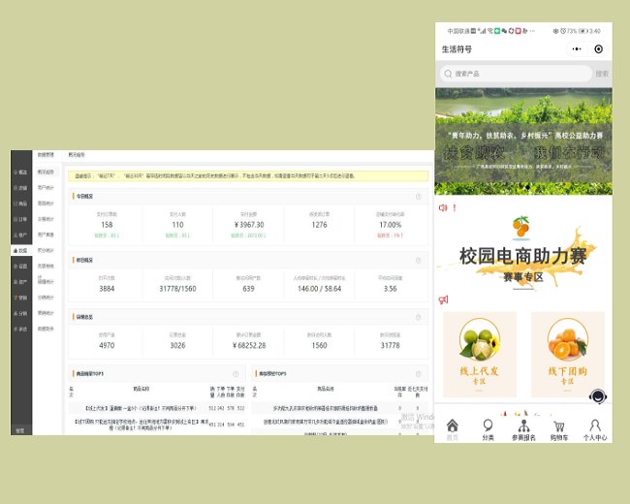Close the mini program via circle button

pyautogui.click(x=598, y=49)
